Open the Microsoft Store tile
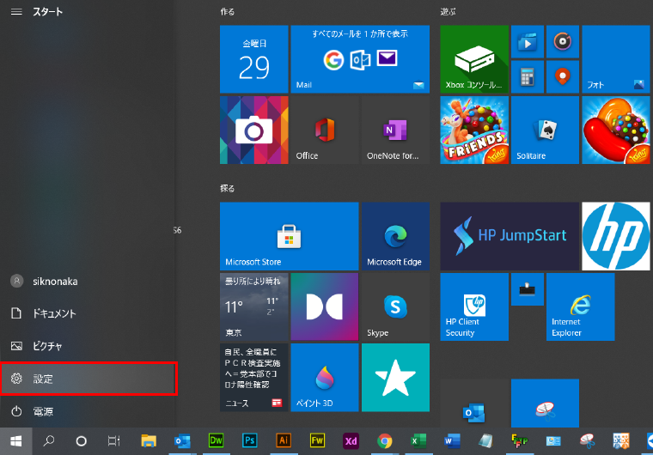Image resolution: width=653 pixels, height=455 pixels. pyautogui.click(x=290, y=236)
